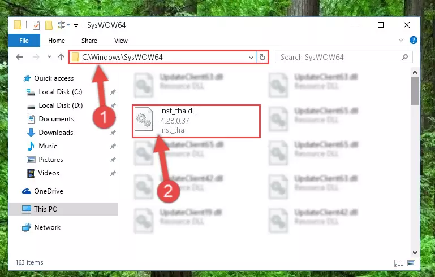The image size is (435, 277).
Task: Select the inst_tha.dll file icon
Action: pos(144,119)
